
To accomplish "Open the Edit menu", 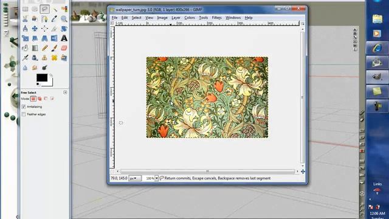I will pos(124,18).
